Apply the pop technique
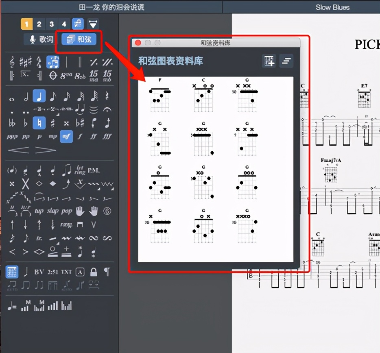Image resolution: width=380 pixels, height=353 pixels. pyautogui.click(x=67, y=211)
